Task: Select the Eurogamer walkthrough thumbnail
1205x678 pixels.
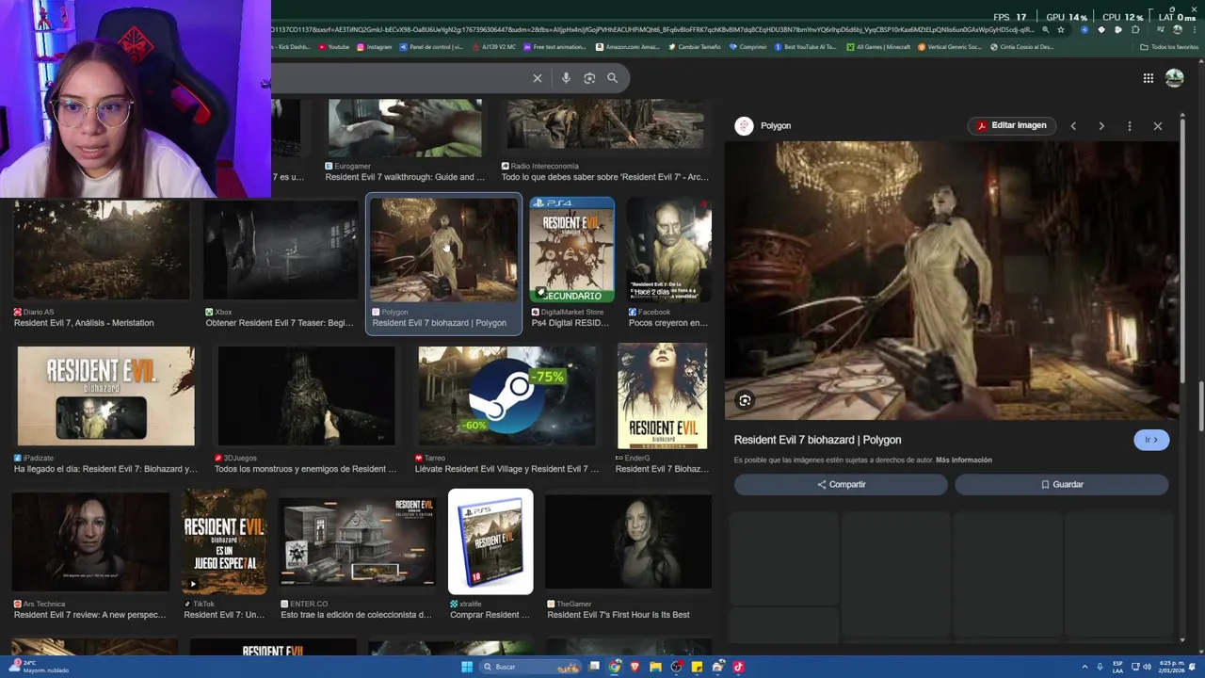Action: tap(405, 127)
